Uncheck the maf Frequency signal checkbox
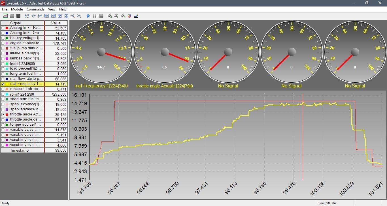The width and height of the screenshot is (387, 206). 3,84
